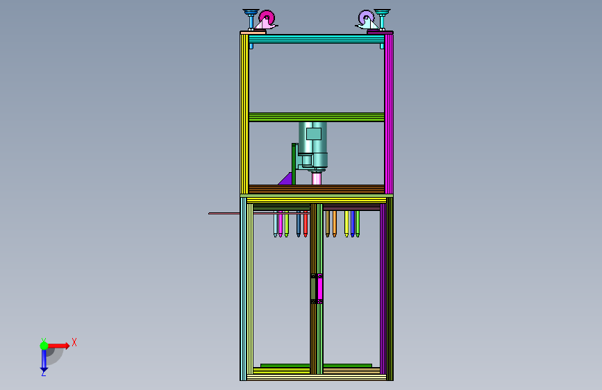Select the magenta upper-right upright profile
The height and width of the screenshot is (390, 602).
[x=389, y=114]
